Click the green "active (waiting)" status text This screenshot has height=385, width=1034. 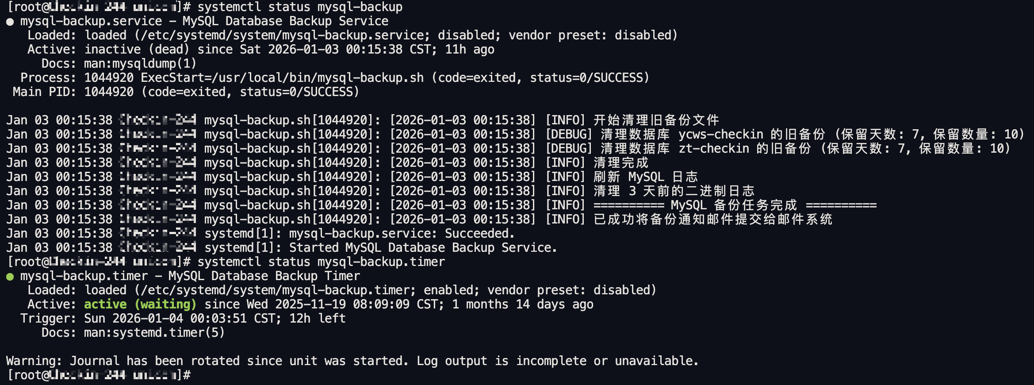140,304
